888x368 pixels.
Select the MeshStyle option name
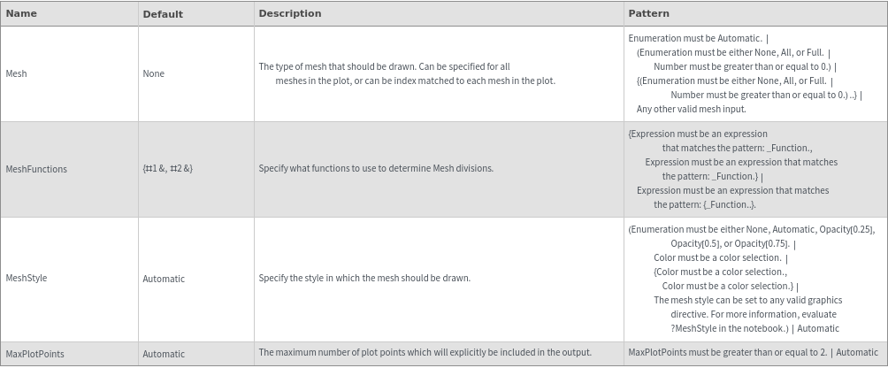pos(27,279)
